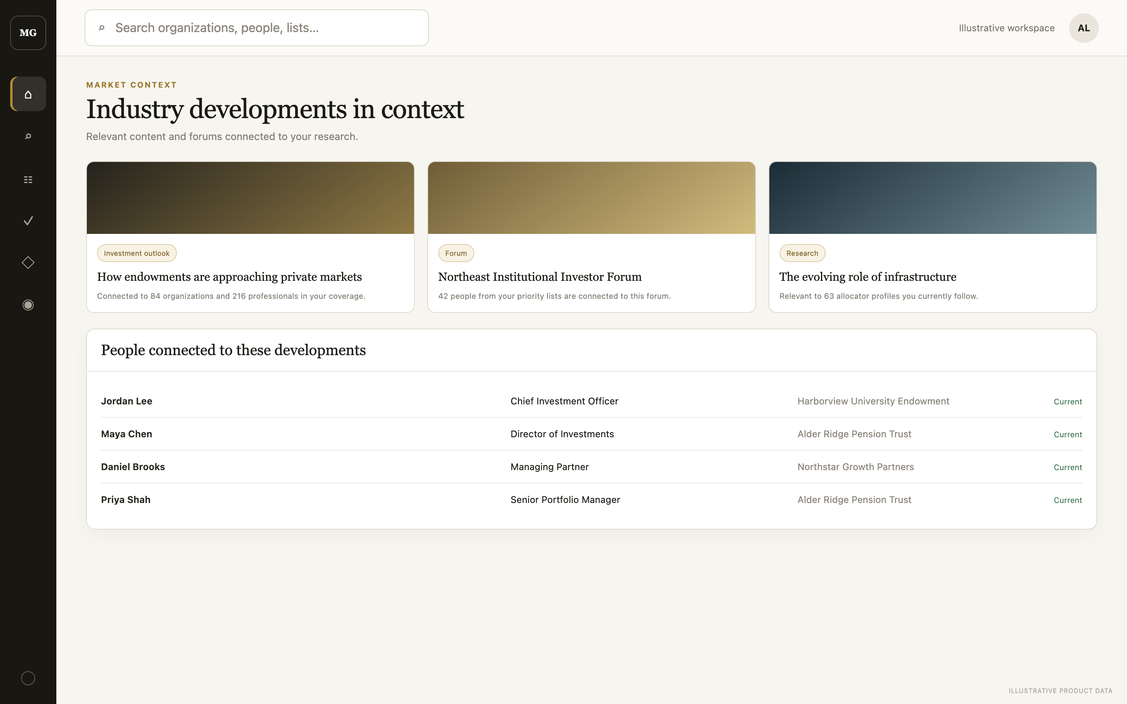
Task: Select Priya Shah in people list
Action: click(x=126, y=499)
